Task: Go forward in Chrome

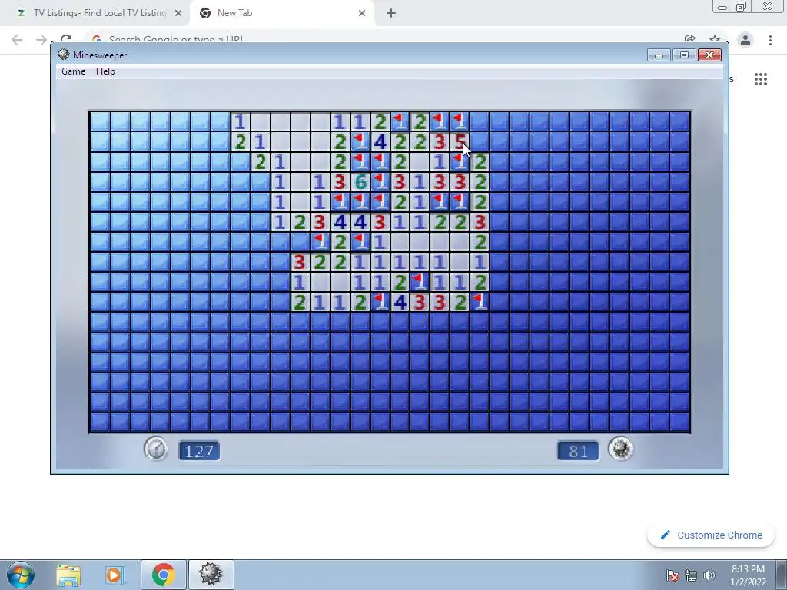Action: click(x=42, y=40)
